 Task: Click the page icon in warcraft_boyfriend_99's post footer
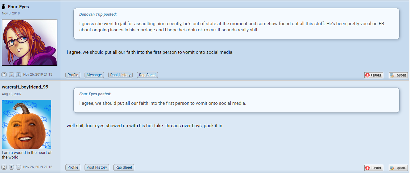click(x=4, y=167)
